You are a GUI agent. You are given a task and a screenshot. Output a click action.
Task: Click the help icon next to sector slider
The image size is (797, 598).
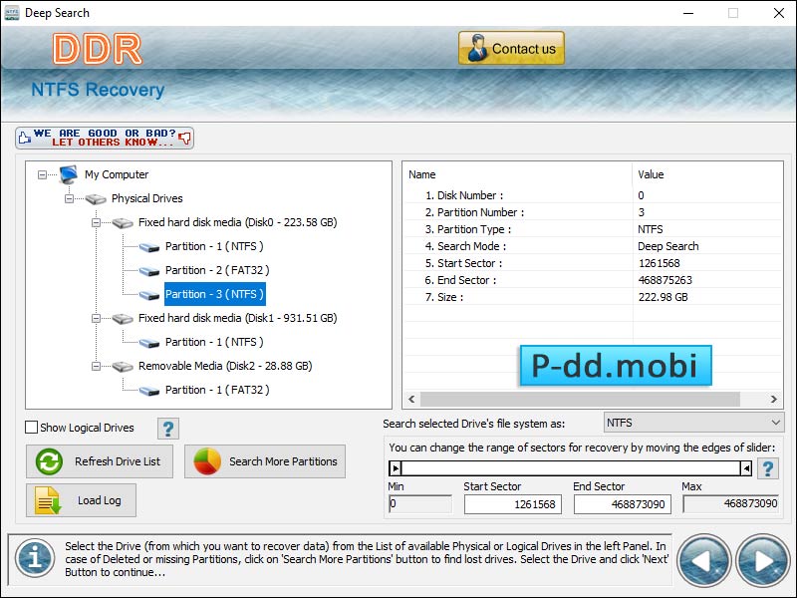pos(768,468)
